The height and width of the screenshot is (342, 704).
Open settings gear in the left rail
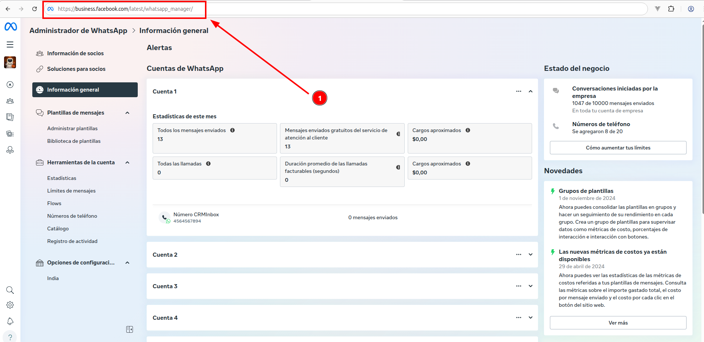tap(10, 305)
